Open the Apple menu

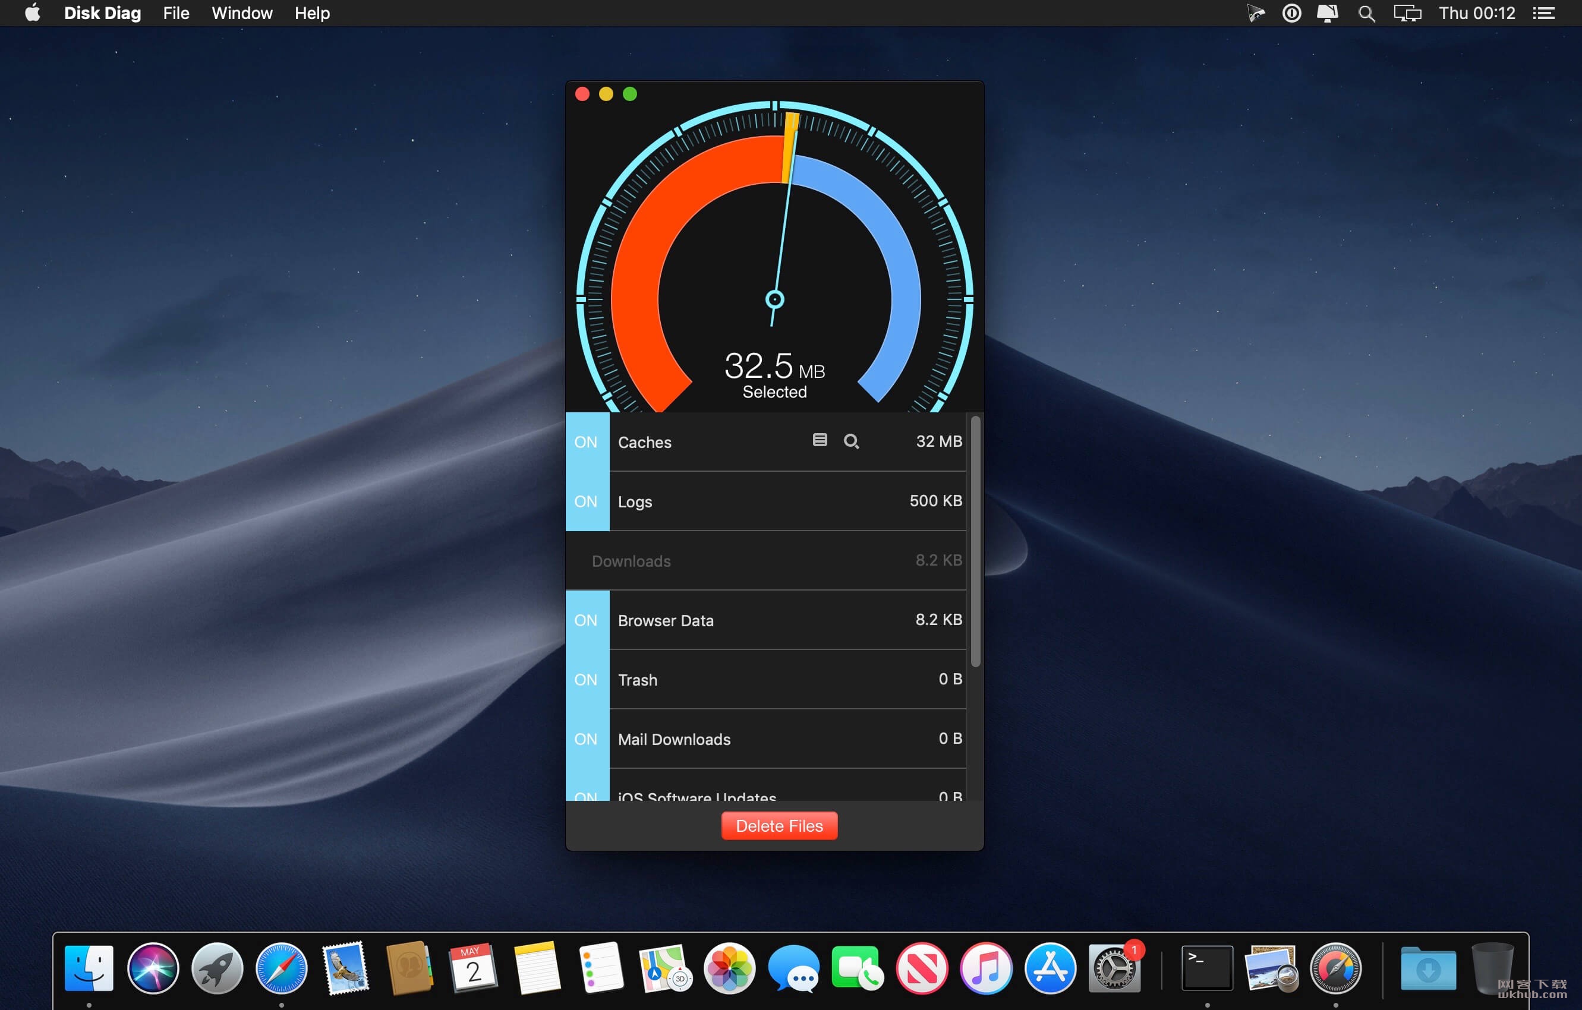(x=33, y=13)
